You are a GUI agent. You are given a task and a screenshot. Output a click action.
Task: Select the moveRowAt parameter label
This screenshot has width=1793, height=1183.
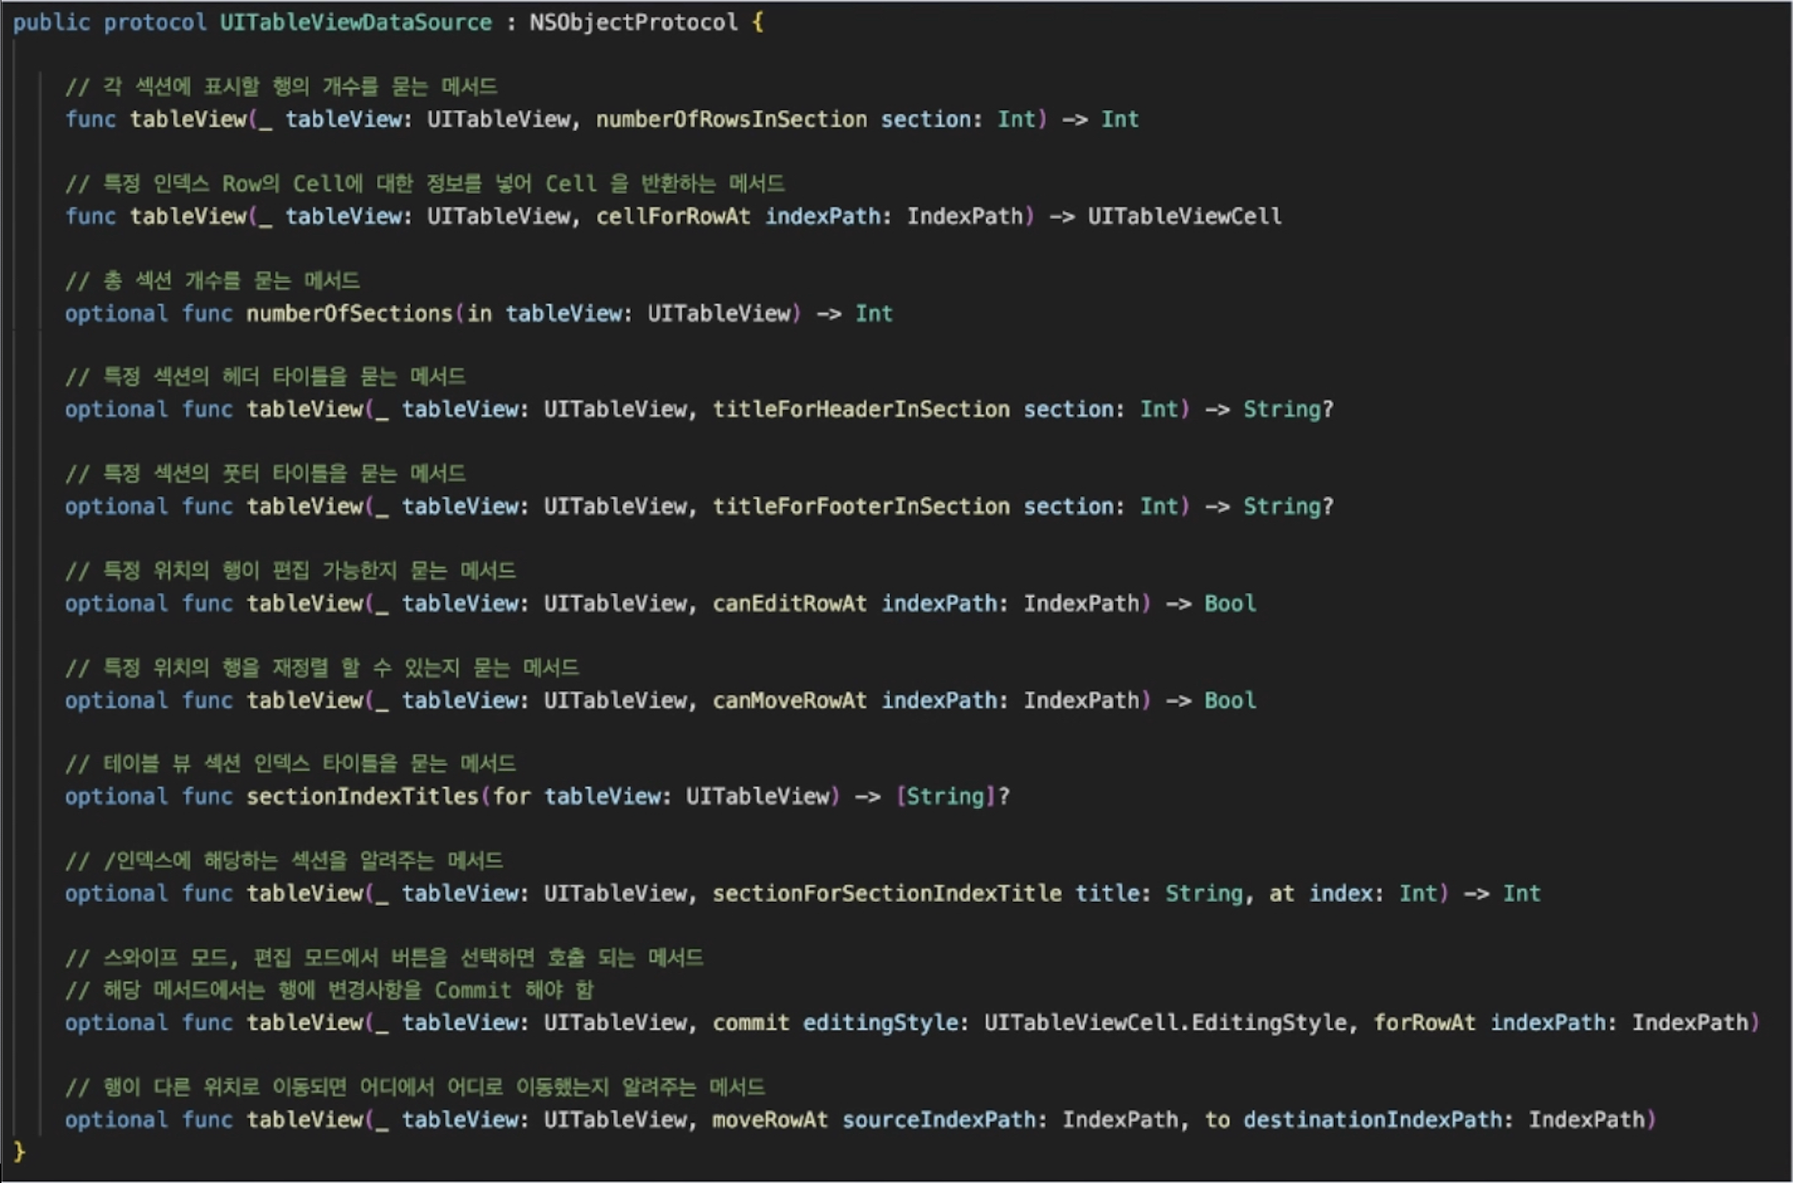point(769,1119)
